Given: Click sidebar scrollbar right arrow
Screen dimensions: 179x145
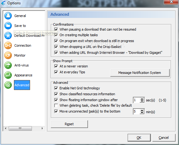Looking at the screenshot, I should click(x=42, y=128).
